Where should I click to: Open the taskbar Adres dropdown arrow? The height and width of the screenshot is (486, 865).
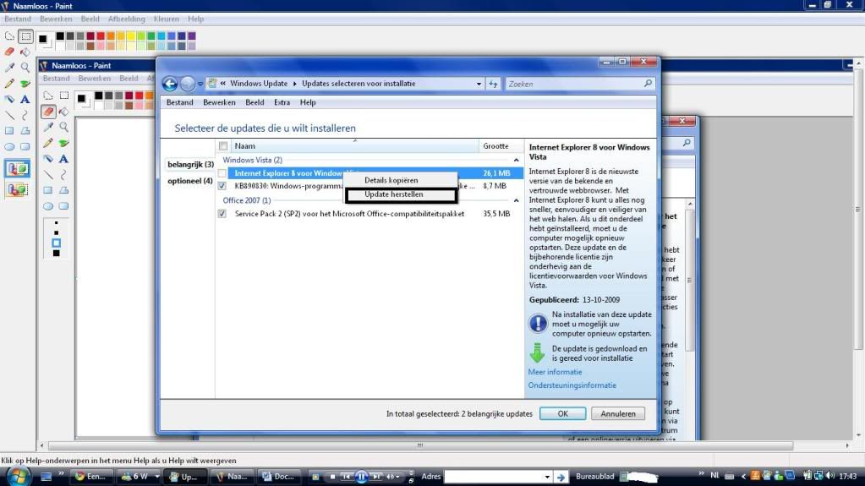(547, 477)
